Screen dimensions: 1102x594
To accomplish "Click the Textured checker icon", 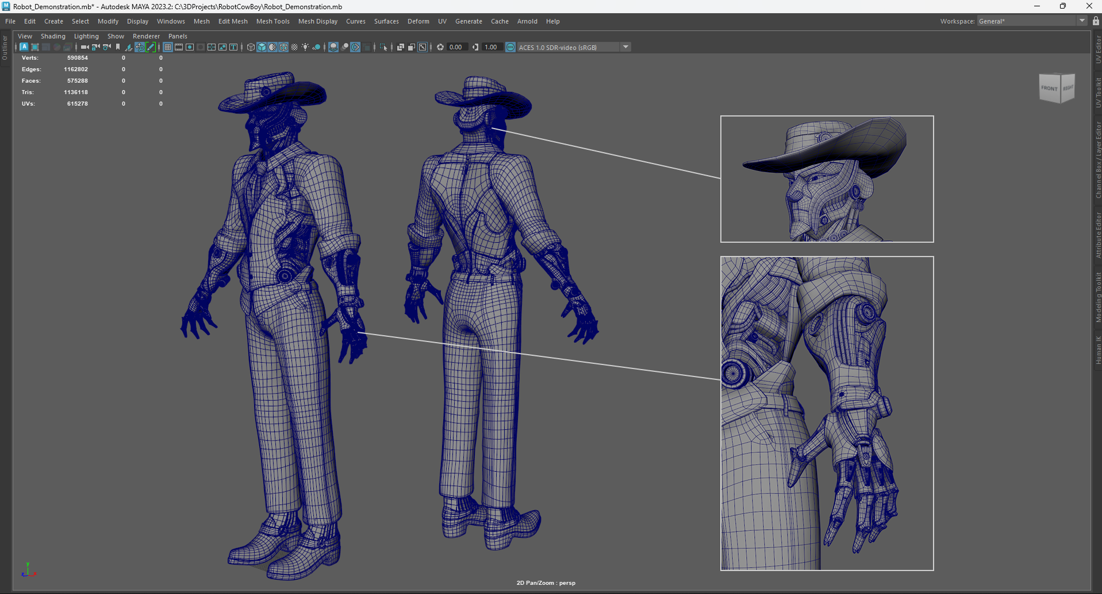I will pyautogui.click(x=294, y=47).
